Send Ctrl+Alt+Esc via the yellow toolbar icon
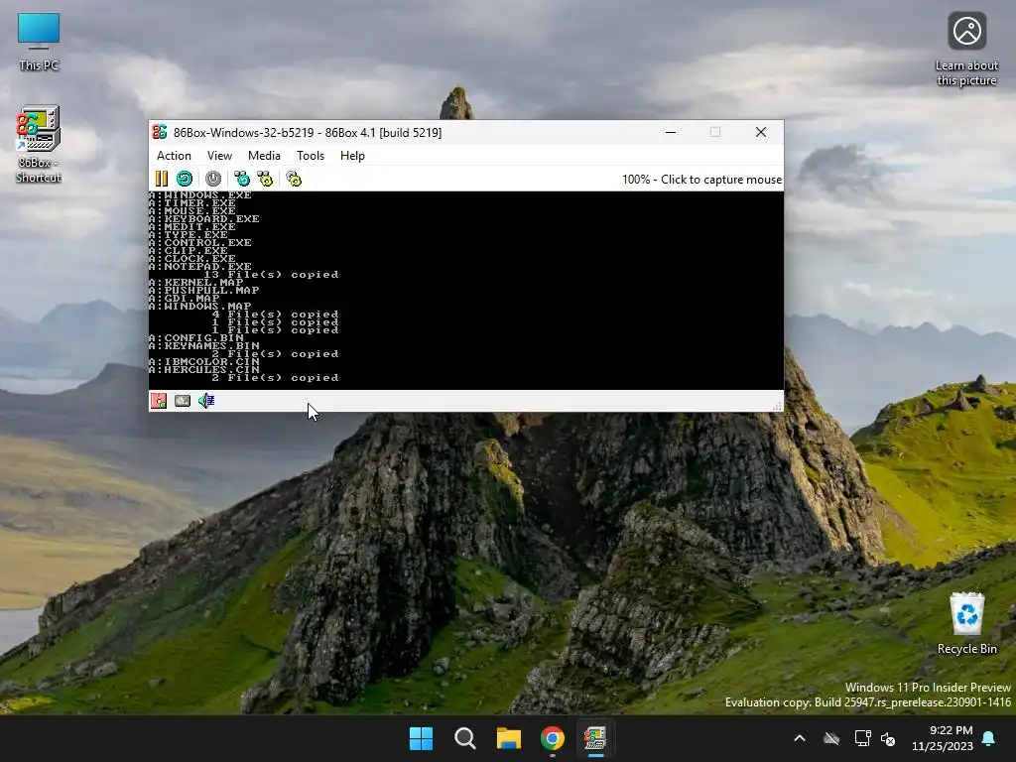Viewport: 1016px width, 762px height. click(265, 179)
